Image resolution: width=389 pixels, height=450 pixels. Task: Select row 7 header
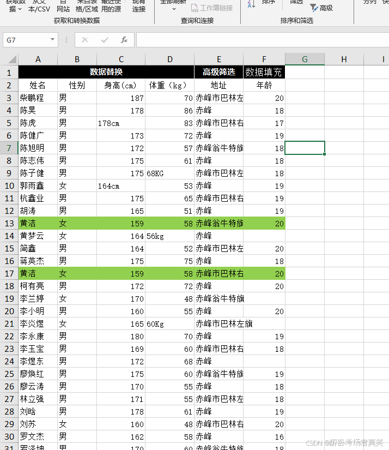tap(9, 148)
